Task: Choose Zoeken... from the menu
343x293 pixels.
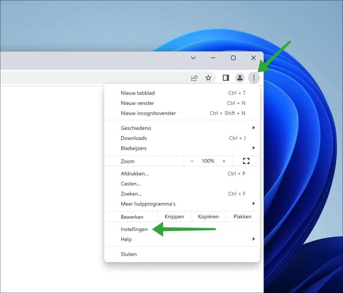Action: point(182,194)
